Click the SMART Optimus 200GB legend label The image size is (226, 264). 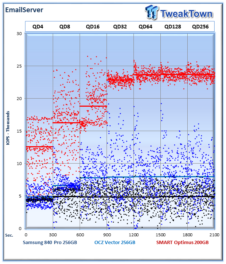182,243
